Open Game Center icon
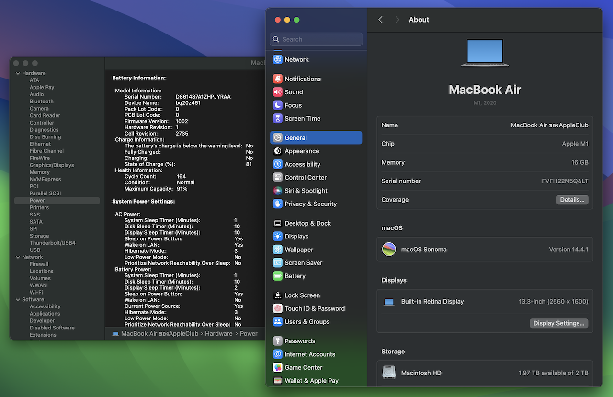The image size is (613, 397). pos(278,368)
